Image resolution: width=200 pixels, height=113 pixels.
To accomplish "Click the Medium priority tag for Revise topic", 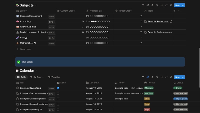I will 149,88.
